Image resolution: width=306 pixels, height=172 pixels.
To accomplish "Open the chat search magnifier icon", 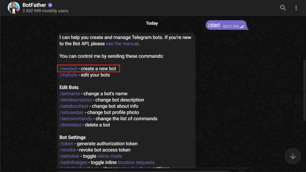I will click(x=283, y=8).
